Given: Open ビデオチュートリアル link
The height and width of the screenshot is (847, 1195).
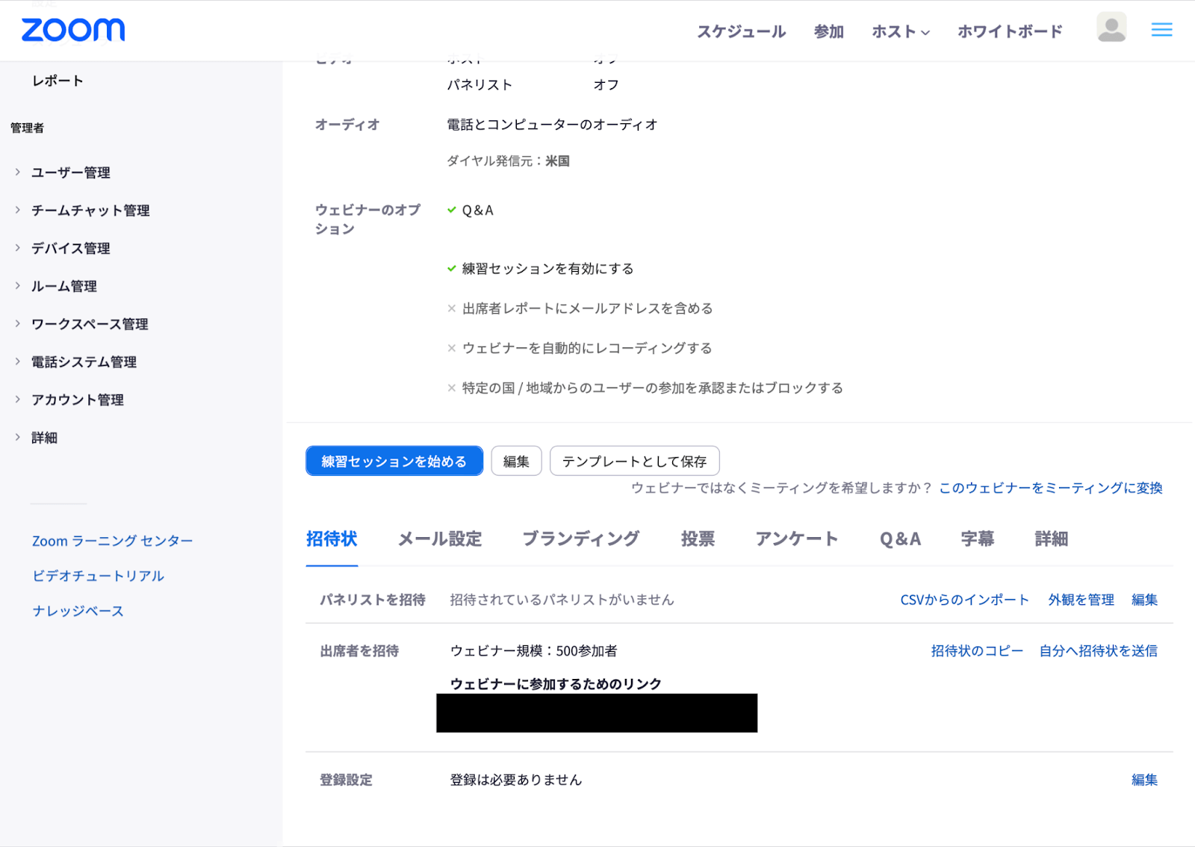Looking at the screenshot, I should [98, 576].
